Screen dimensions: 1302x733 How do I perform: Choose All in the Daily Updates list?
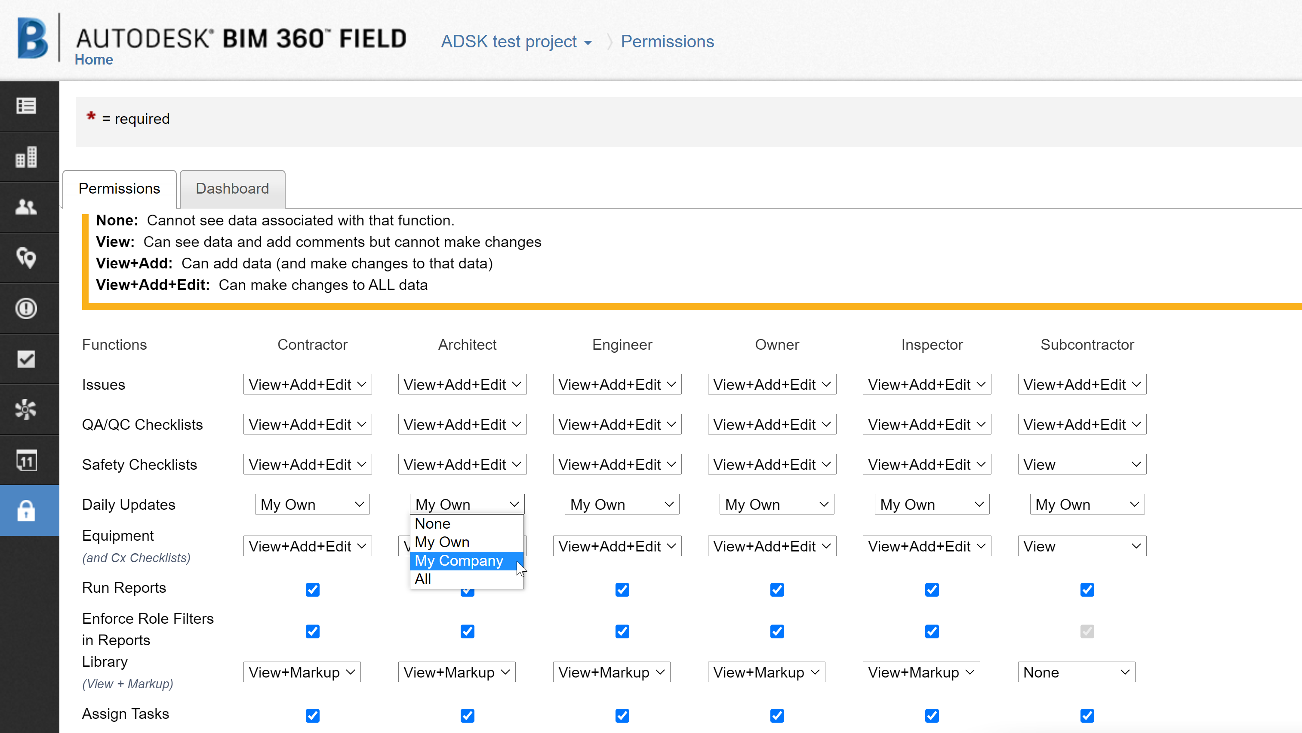pyautogui.click(x=423, y=579)
